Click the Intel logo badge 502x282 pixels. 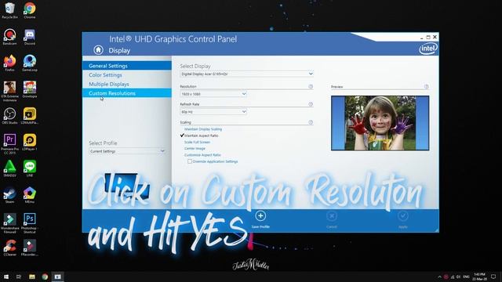(x=428, y=49)
